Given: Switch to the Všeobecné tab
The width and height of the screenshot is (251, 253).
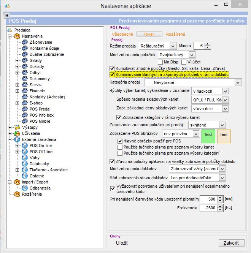Looking at the screenshot, I should pyautogui.click(x=122, y=34).
